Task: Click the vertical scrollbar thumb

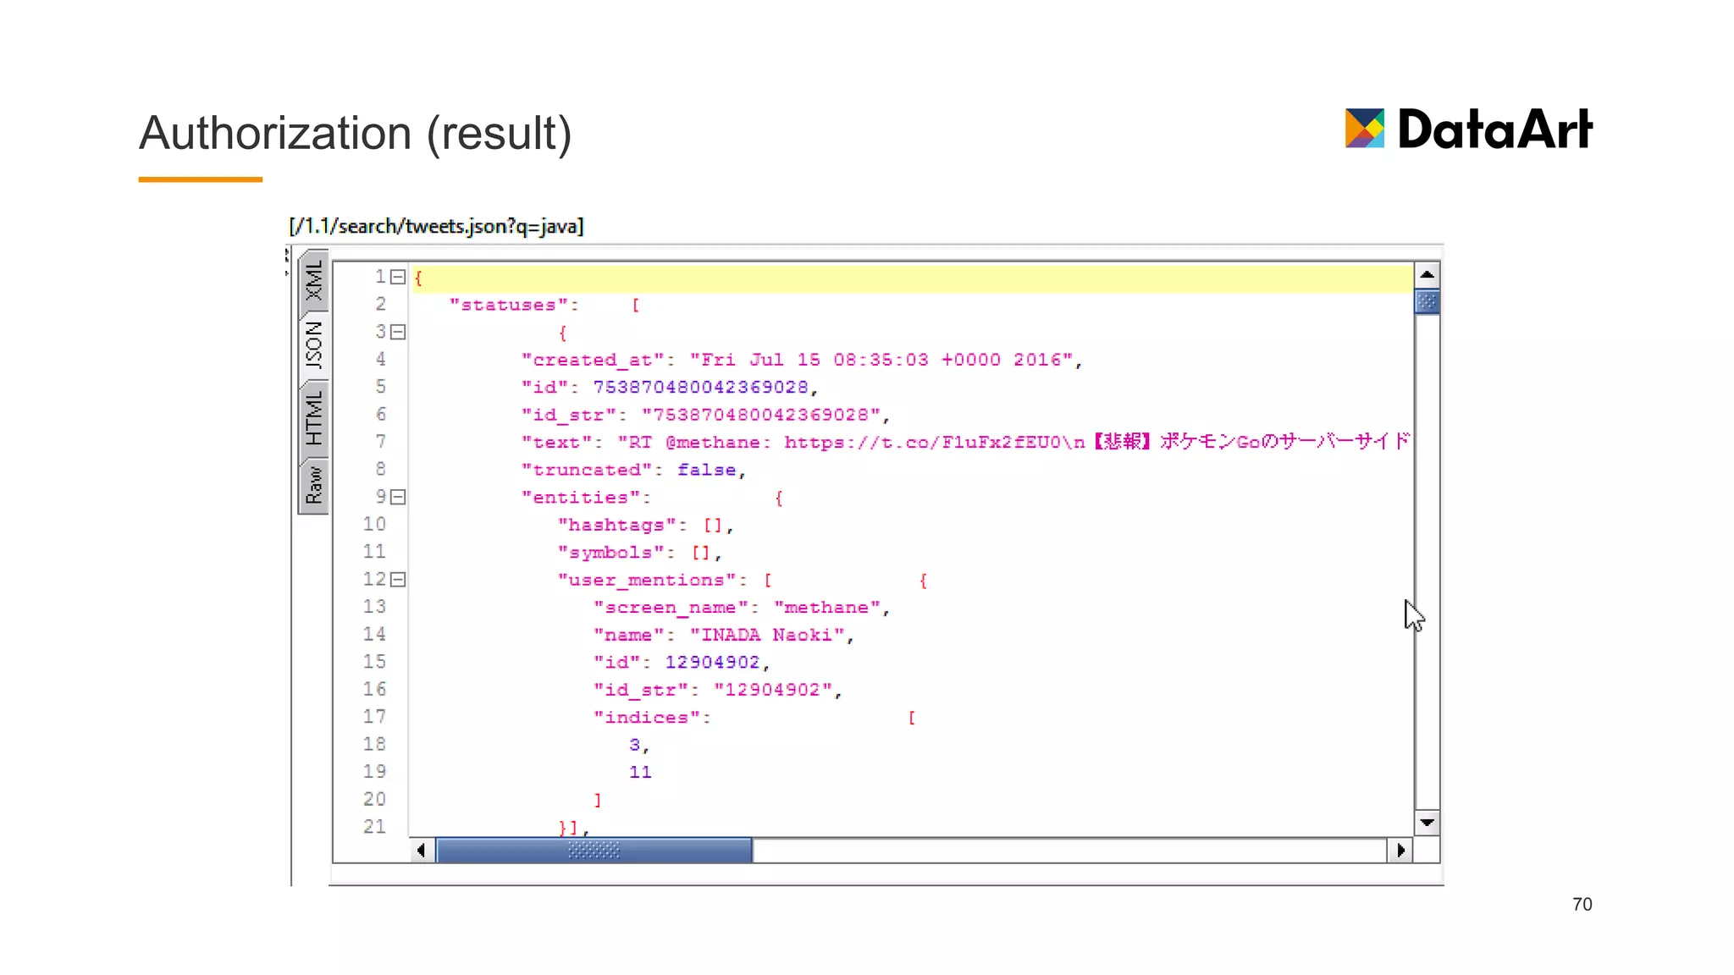Action: point(1427,301)
